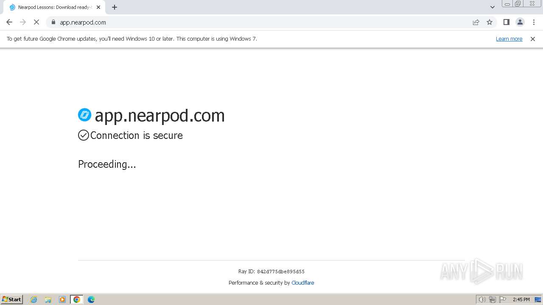543x305 pixels.
Task: Open Windows Media Player from taskbar
Action: pyautogui.click(x=62, y=299)
